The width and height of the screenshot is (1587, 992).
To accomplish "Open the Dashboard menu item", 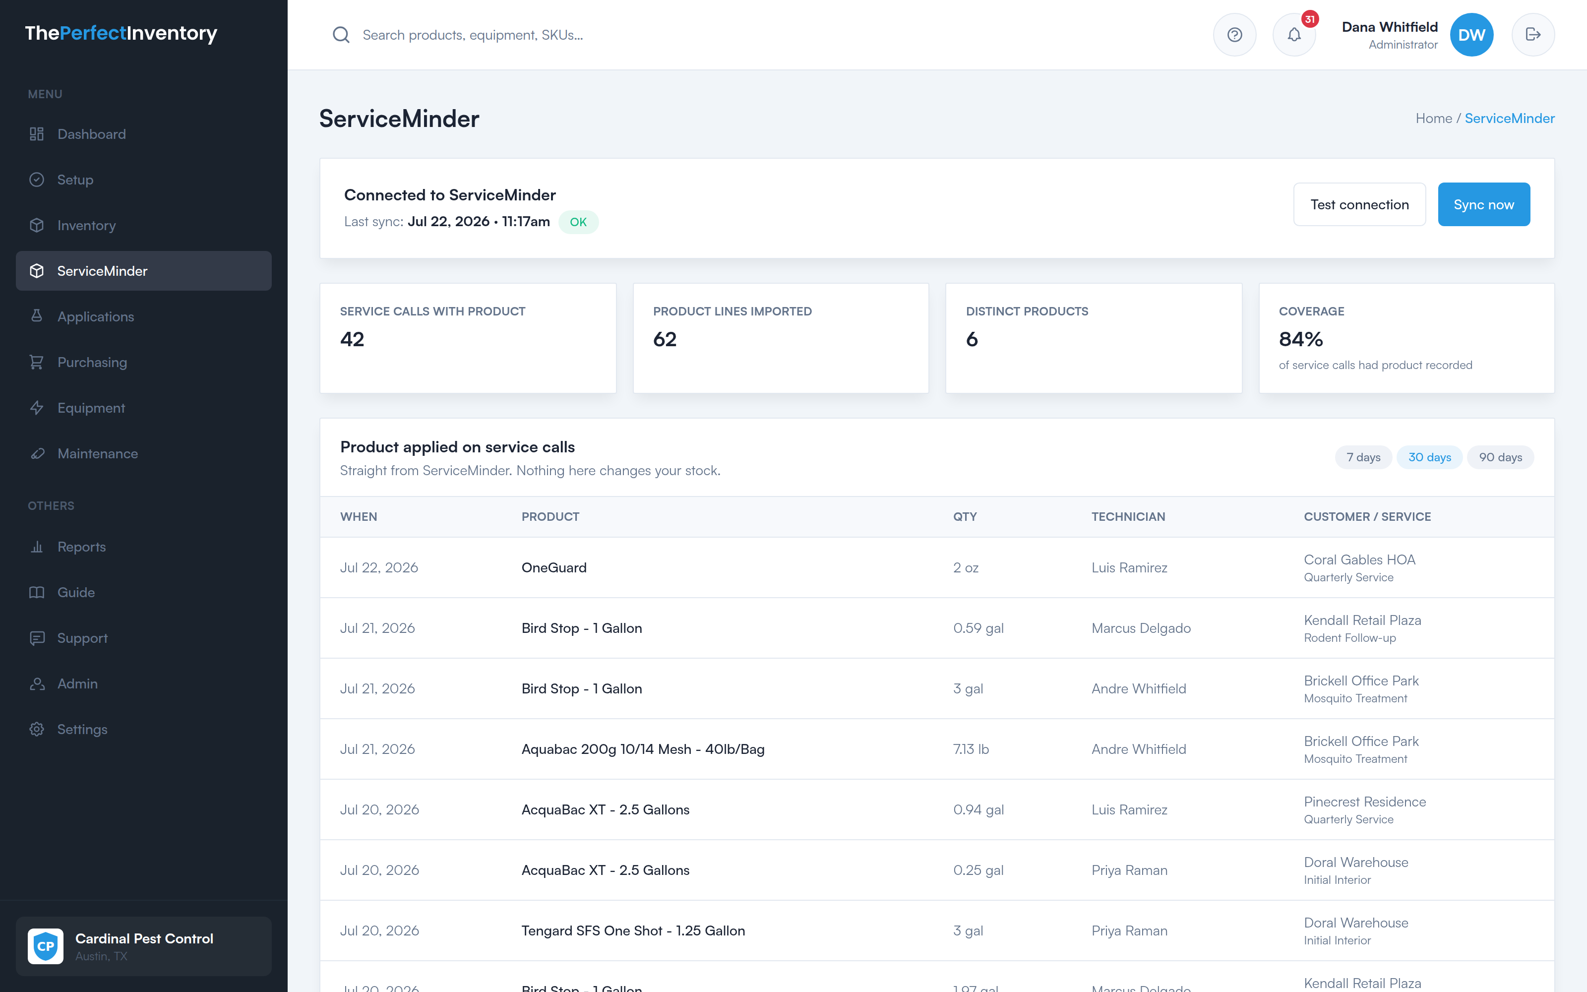I will [144, 134].
